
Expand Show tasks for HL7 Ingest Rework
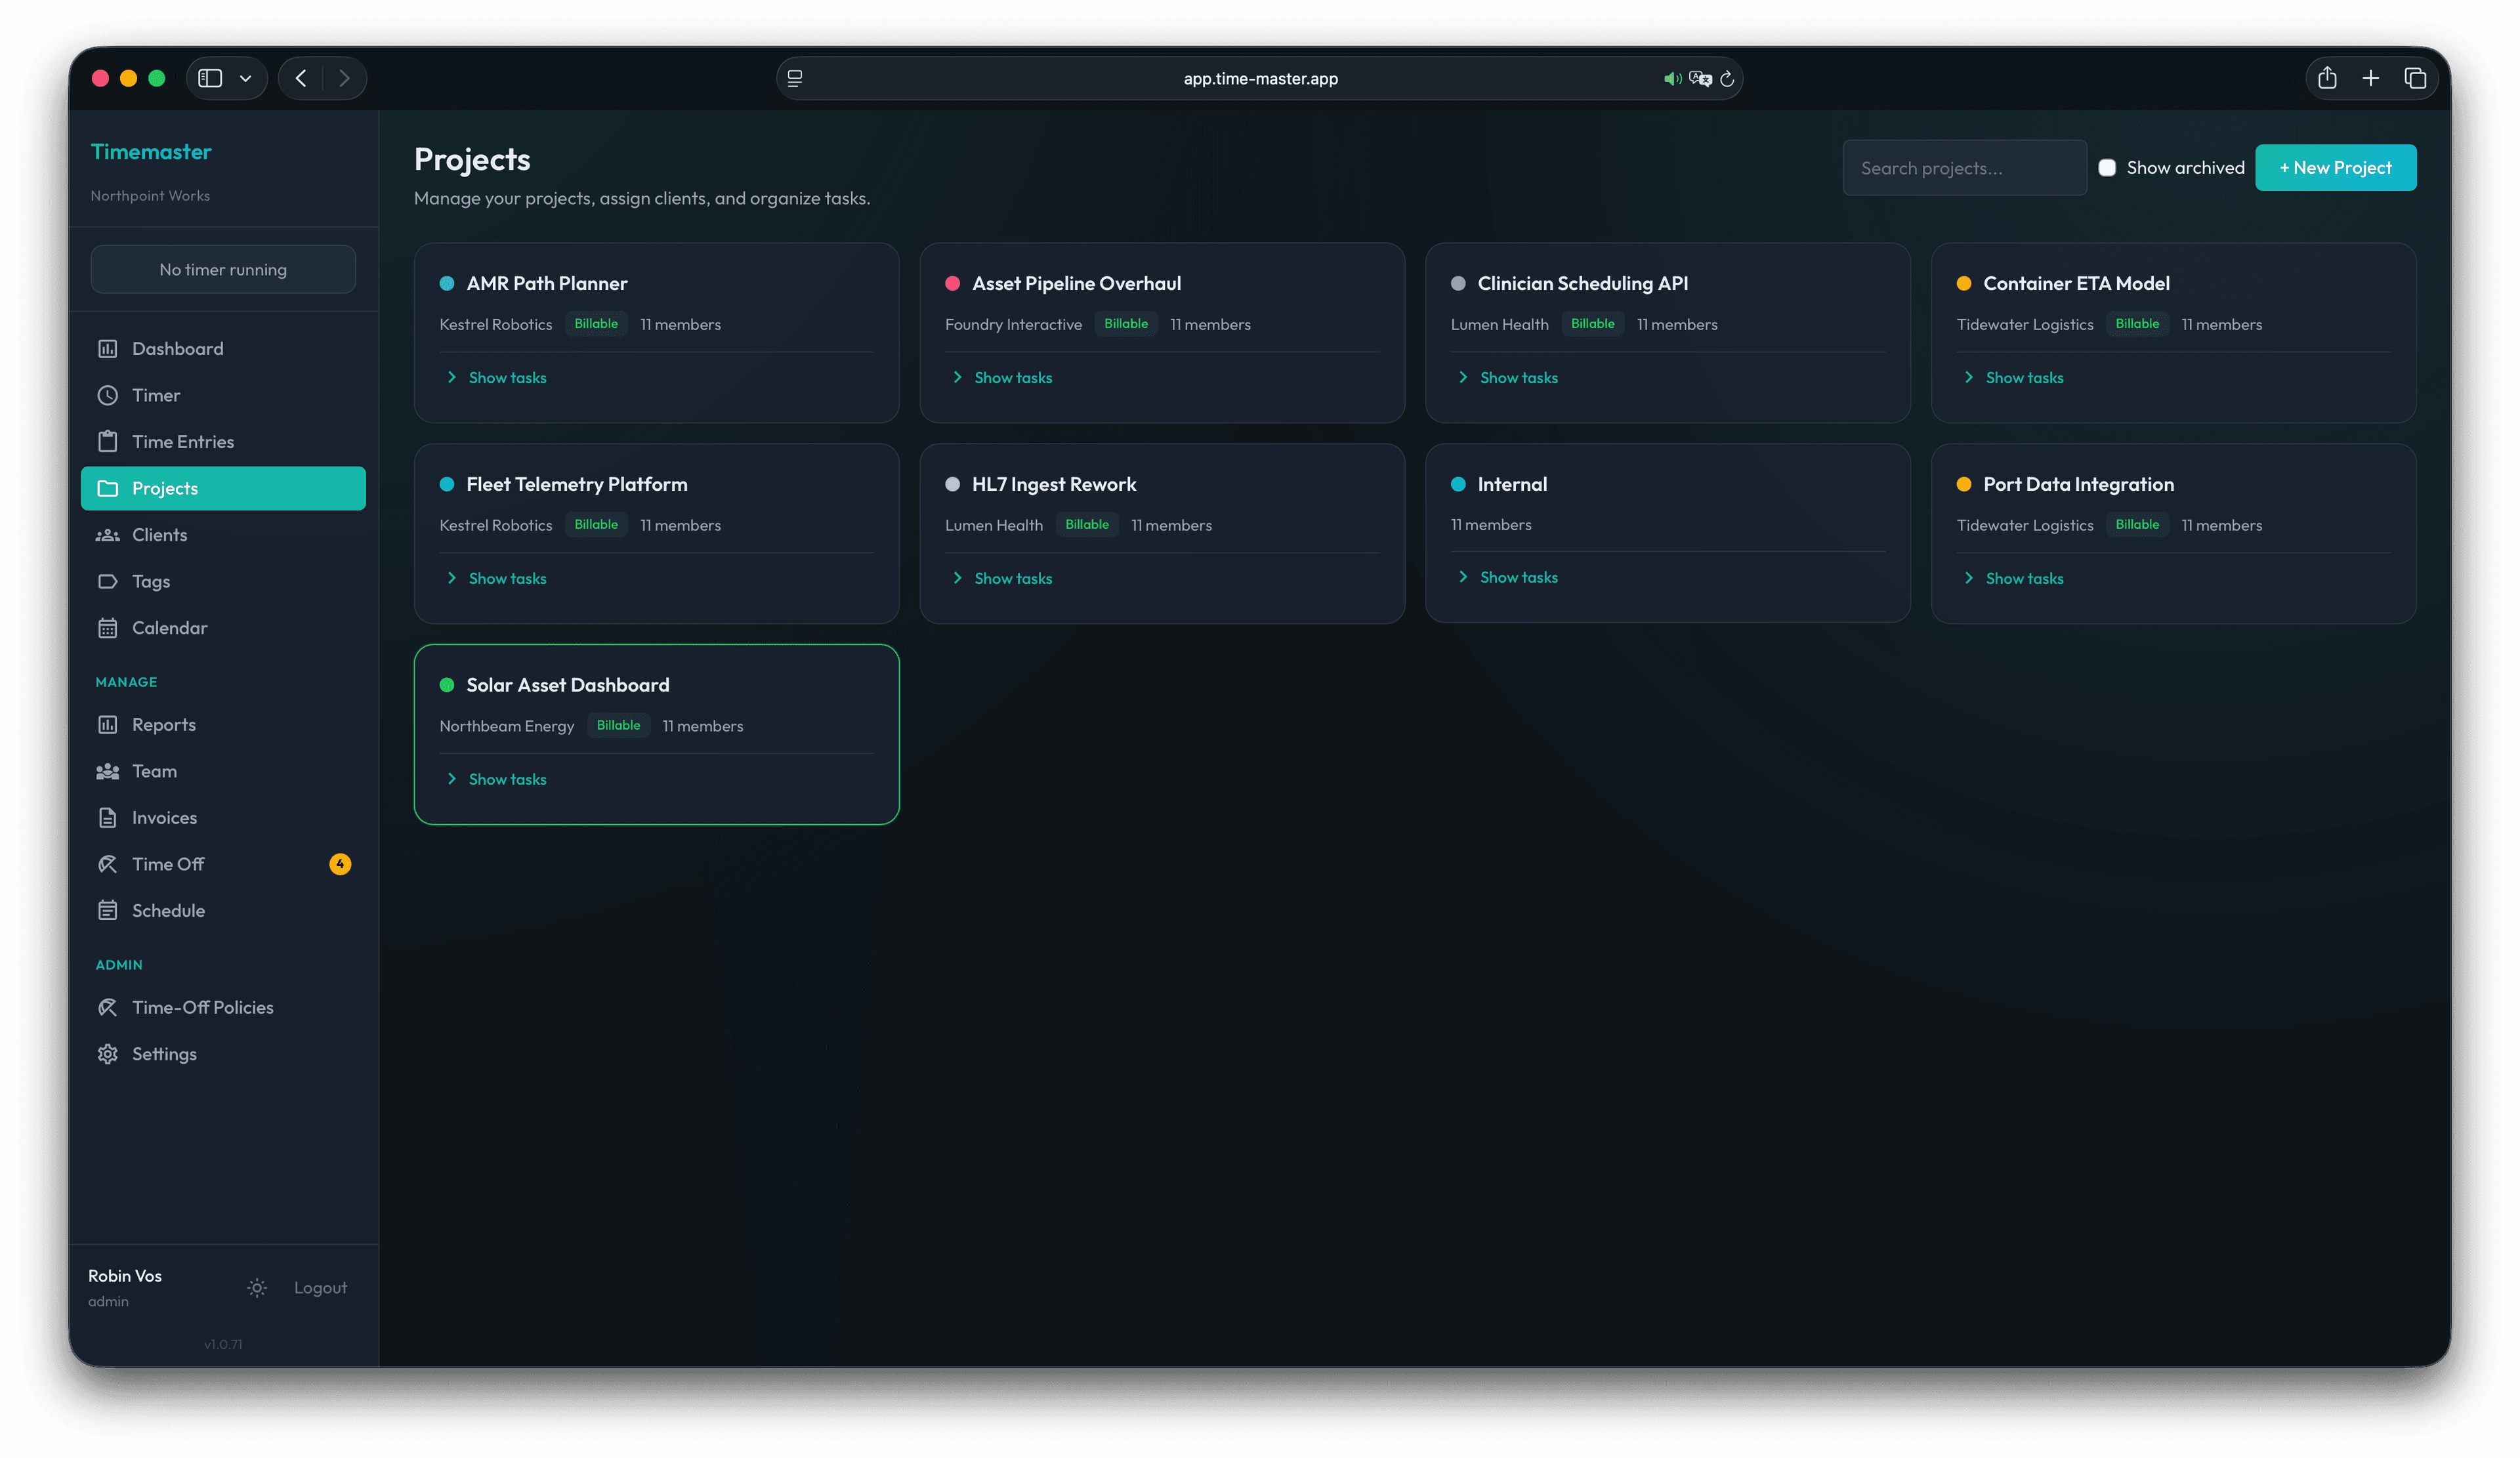coord(1003,578)
